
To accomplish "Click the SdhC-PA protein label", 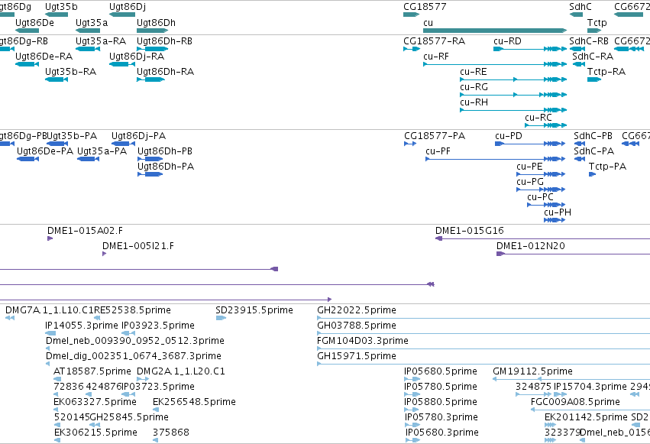I will [594, 151].
